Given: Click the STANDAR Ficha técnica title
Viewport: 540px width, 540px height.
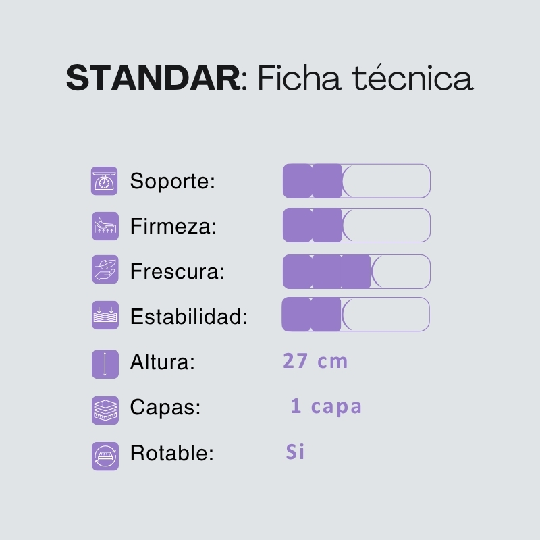Looking at the screenshot, I should [x=269, y=79].
